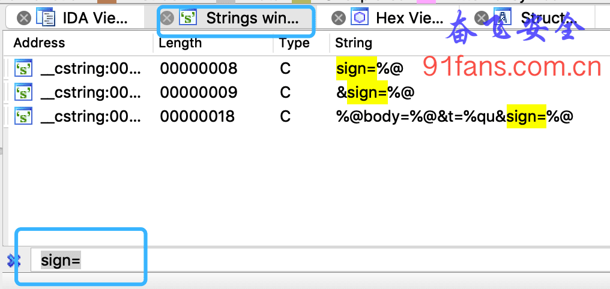Click the length value 00000008
Image resolution: width=610 pixels, height=289 pixels.
click(198, 69)
